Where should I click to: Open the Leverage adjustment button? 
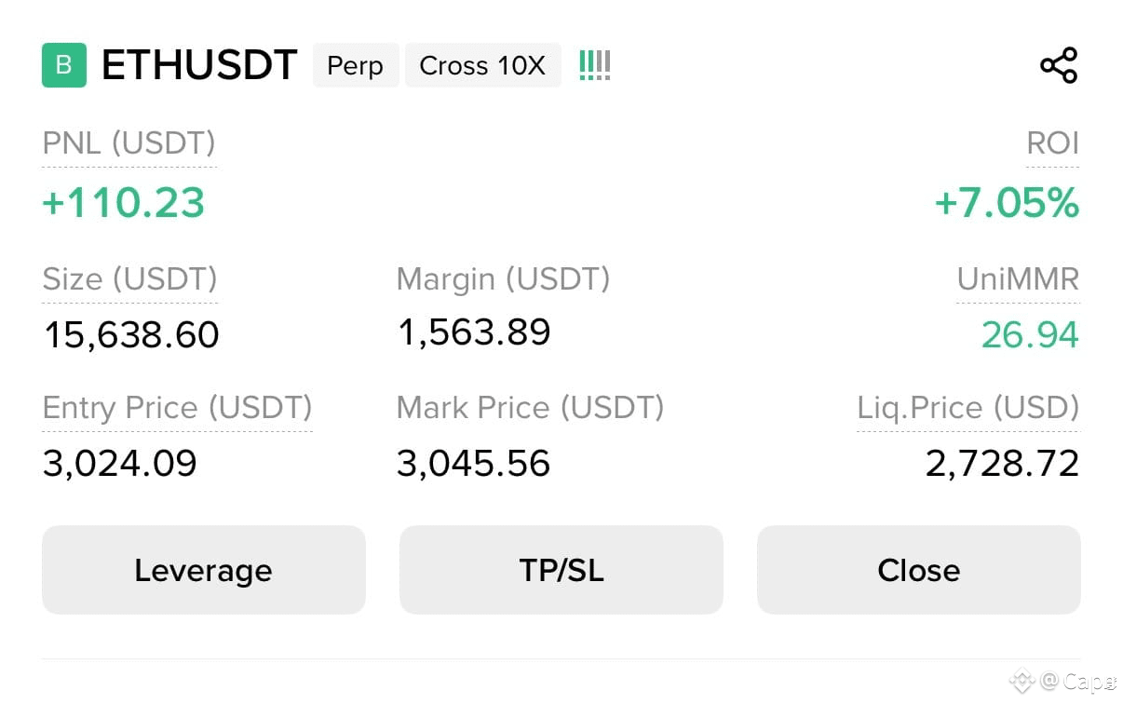tap(204, 570)
